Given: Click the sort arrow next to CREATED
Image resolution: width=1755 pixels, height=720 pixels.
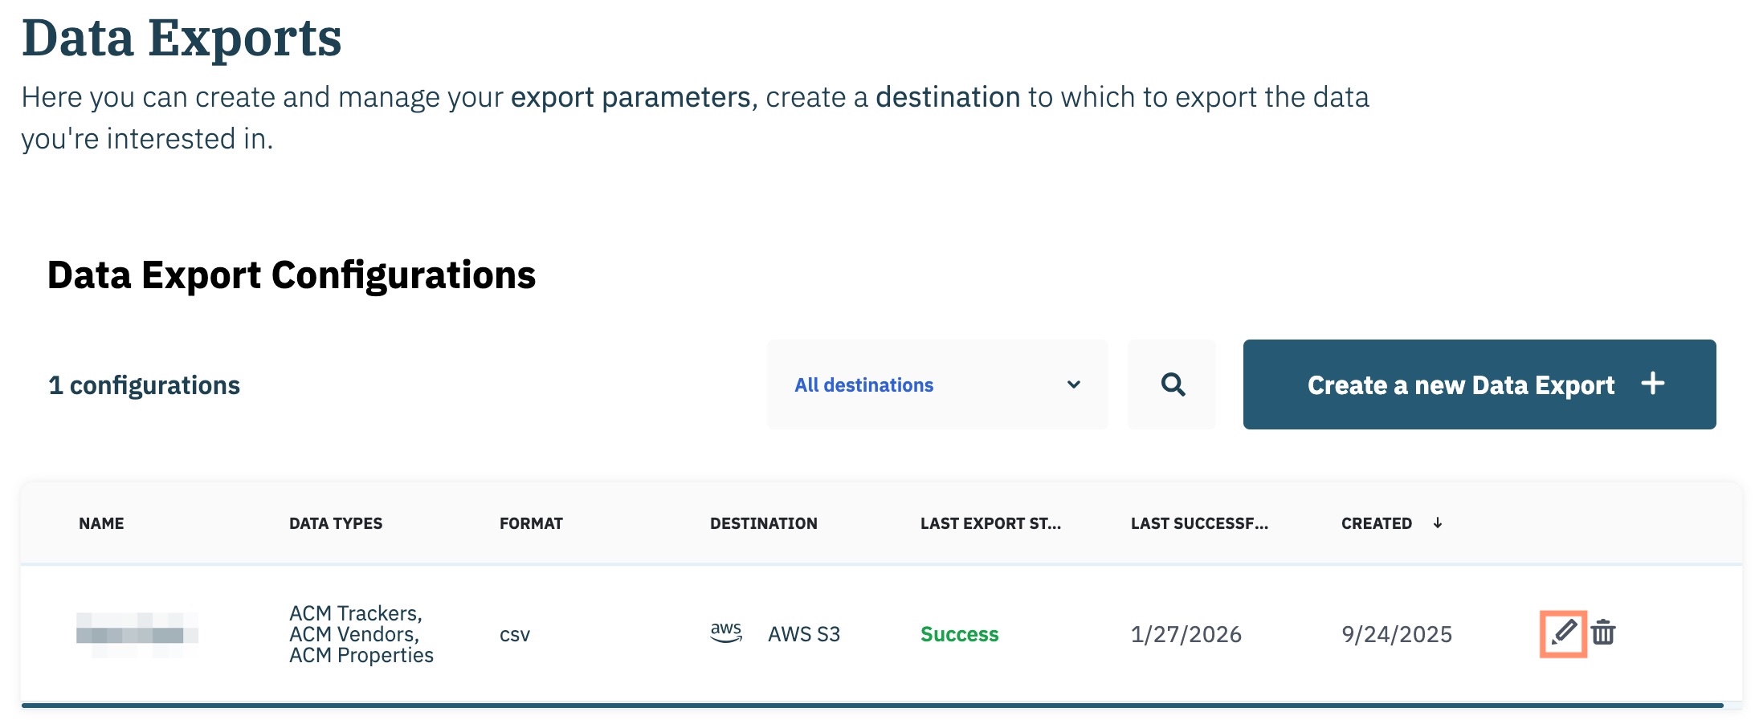Looking at the screenshot, I should coord(1438,523).
